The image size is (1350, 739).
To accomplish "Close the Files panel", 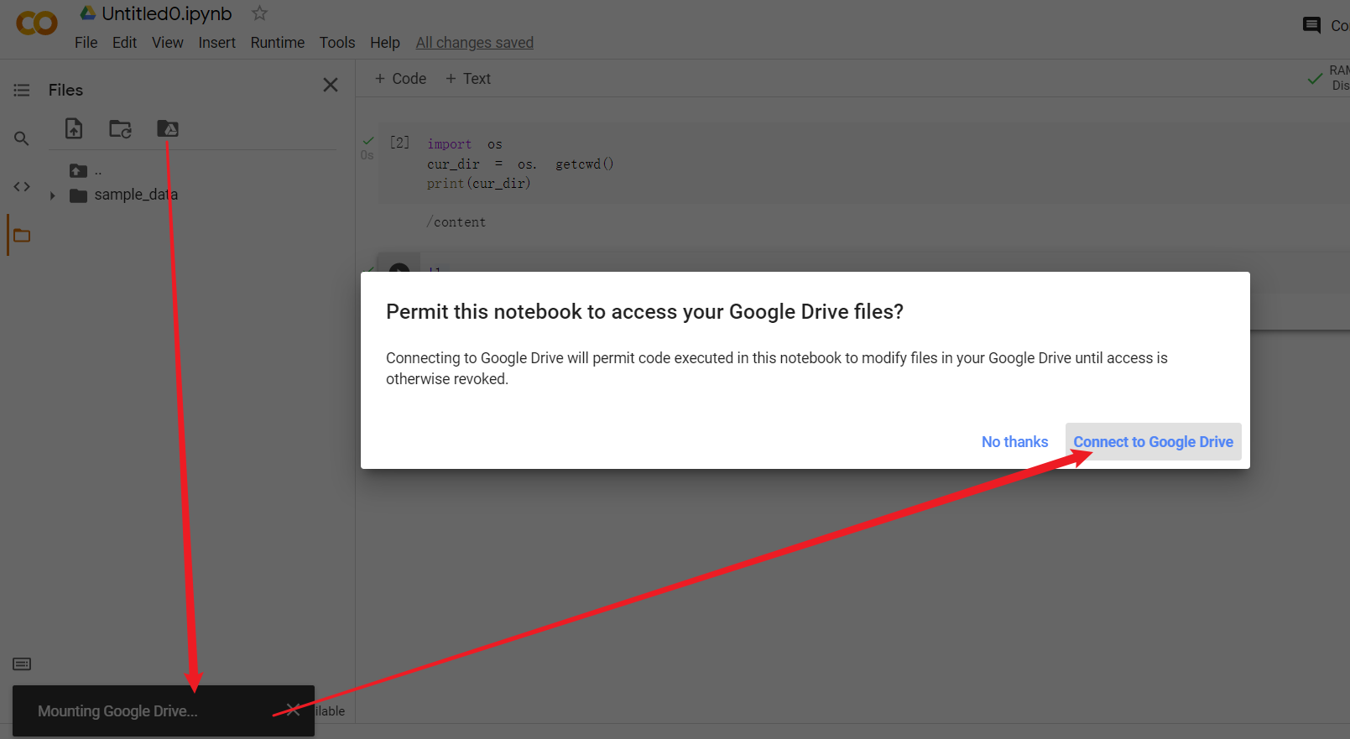I will (x=331, y=85).
